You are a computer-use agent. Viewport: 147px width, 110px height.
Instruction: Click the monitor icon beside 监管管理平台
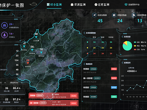click(x=126, y=5)
